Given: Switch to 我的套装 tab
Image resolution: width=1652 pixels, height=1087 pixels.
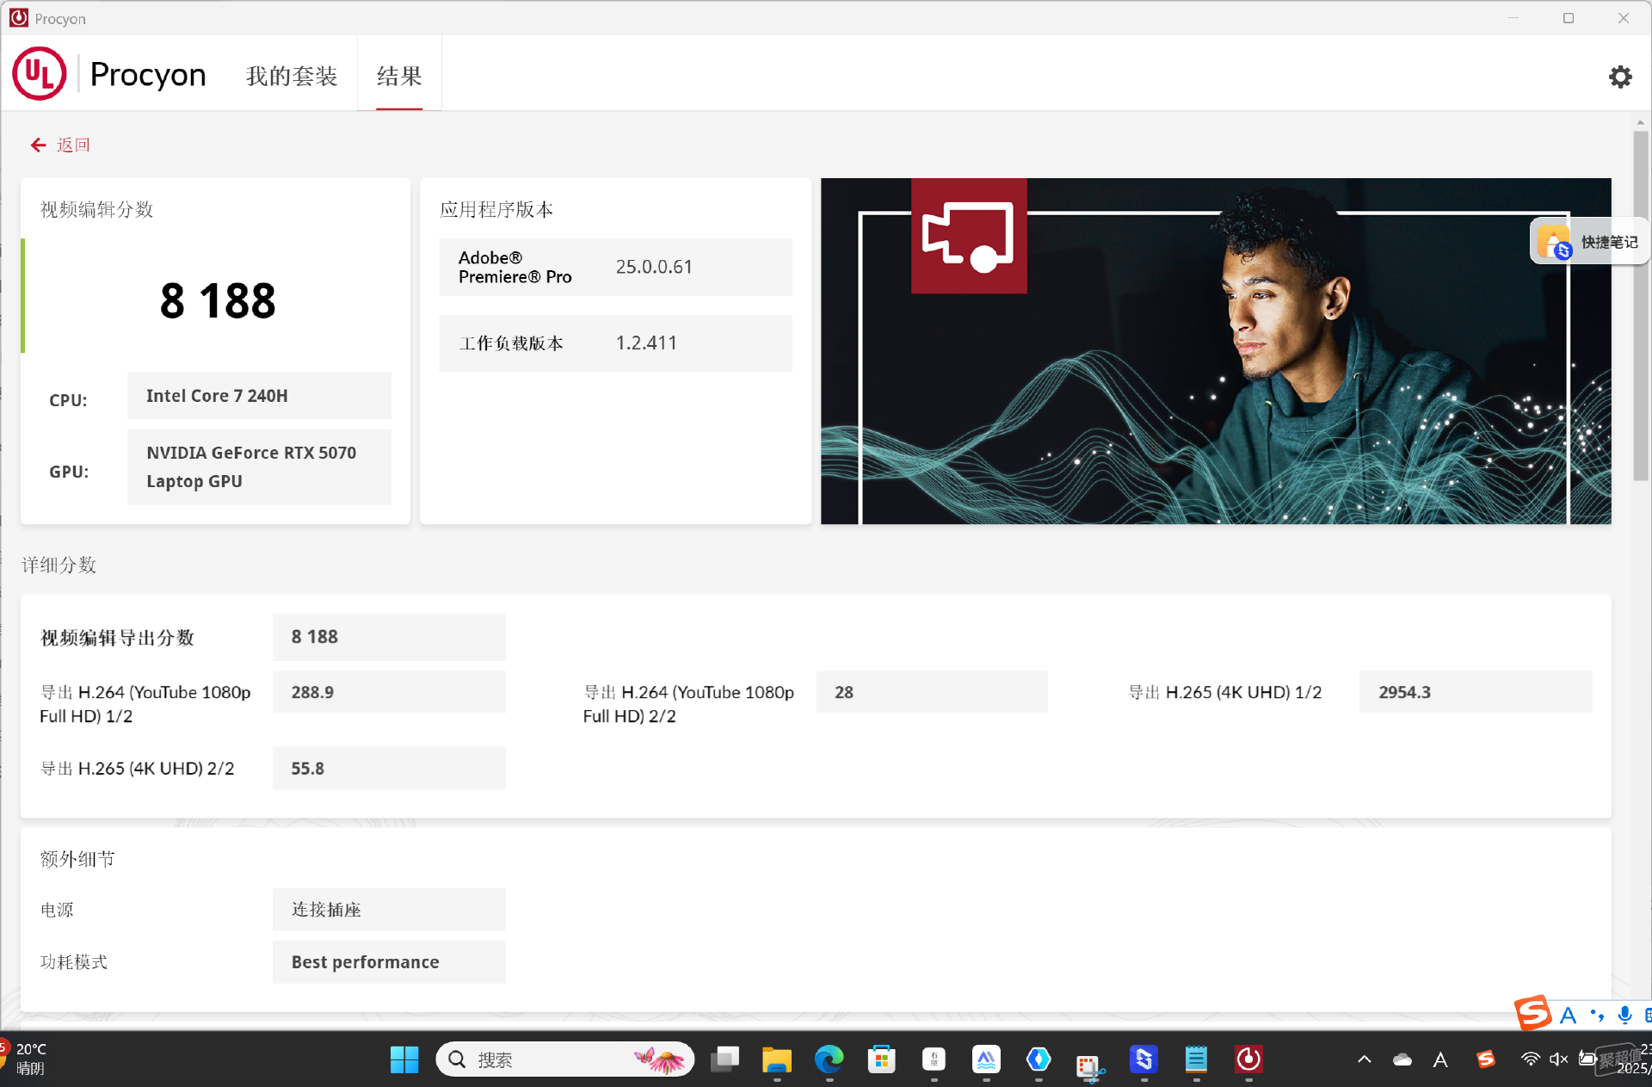Looking at the screenshot, I should (292, 76).
